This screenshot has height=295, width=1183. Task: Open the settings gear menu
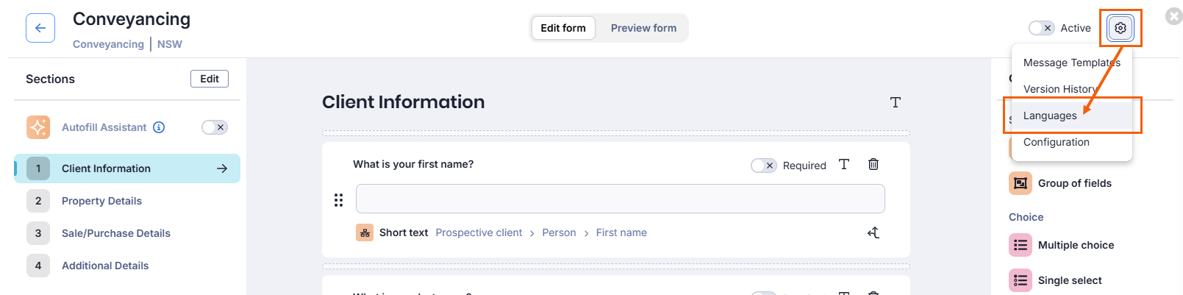(x=1120, y=28)
